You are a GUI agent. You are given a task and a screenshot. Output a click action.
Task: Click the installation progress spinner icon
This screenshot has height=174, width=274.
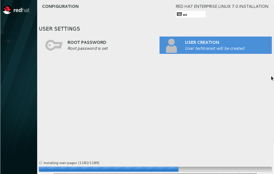[x=40, y=162]
